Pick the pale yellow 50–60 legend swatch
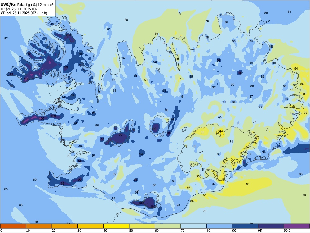 click(142, 226)
